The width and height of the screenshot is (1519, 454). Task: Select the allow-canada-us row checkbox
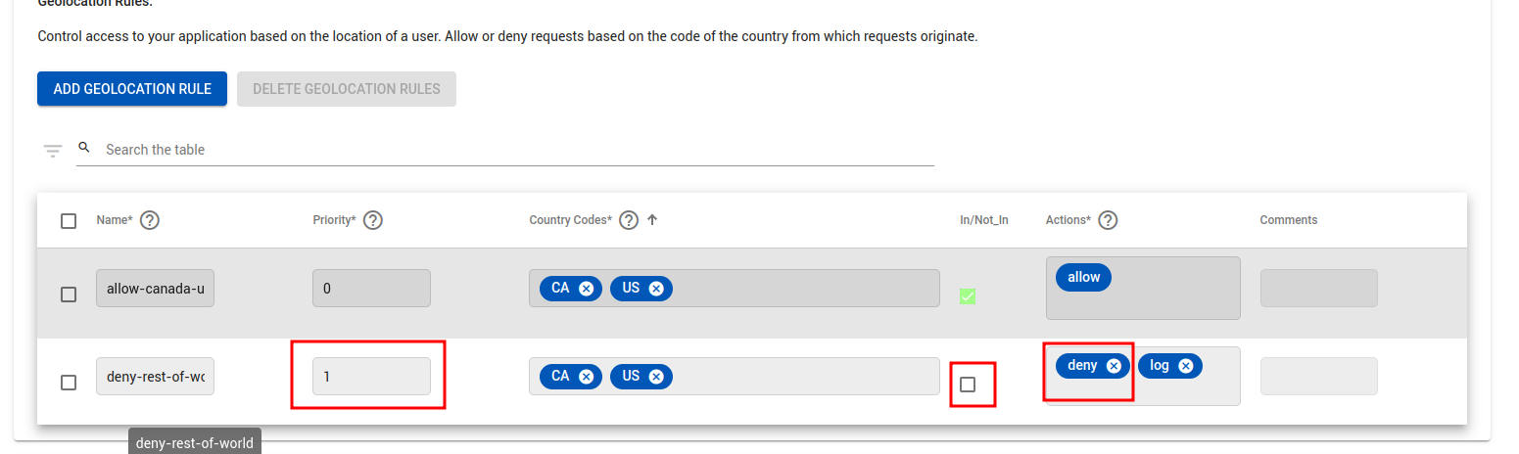point(69,295)
